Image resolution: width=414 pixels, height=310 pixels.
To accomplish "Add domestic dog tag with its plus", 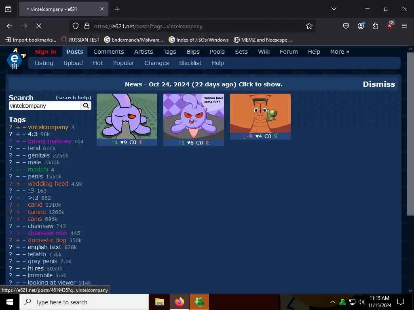I will click(18, 240).
